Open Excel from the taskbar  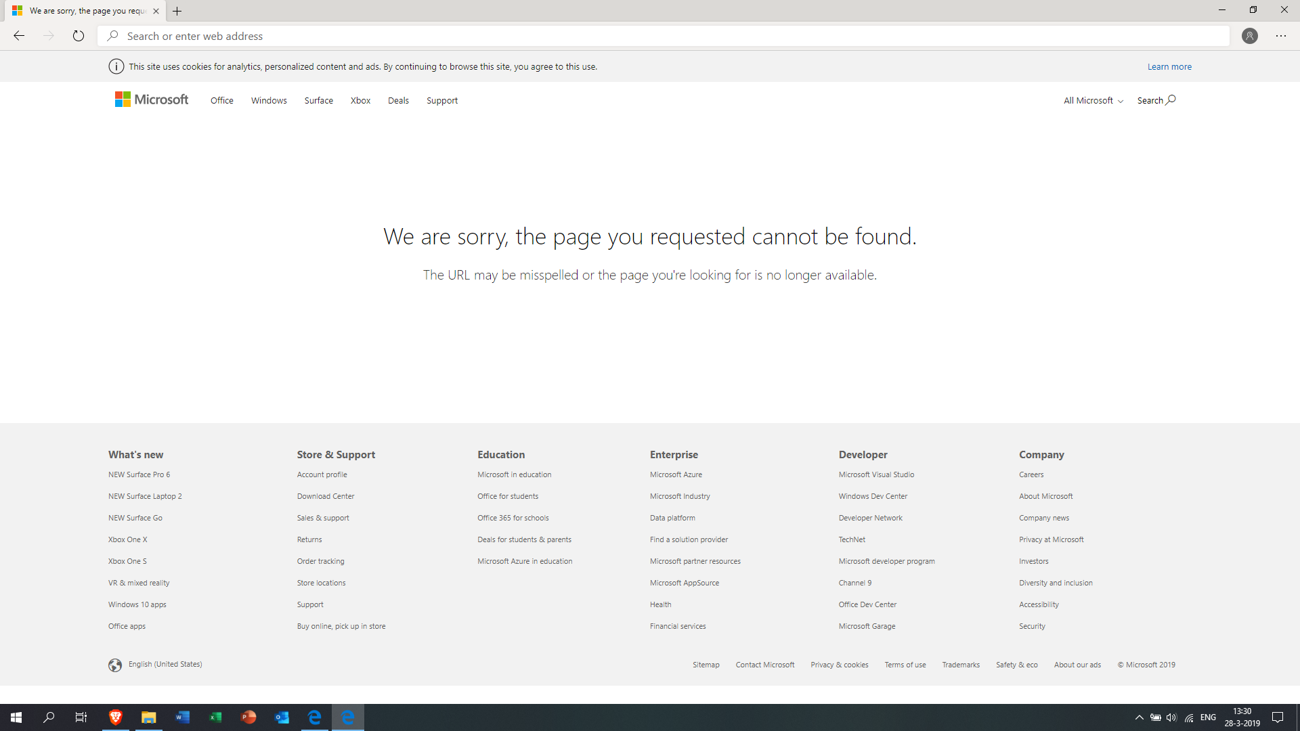pyautogui.click(x=215, y=717)
